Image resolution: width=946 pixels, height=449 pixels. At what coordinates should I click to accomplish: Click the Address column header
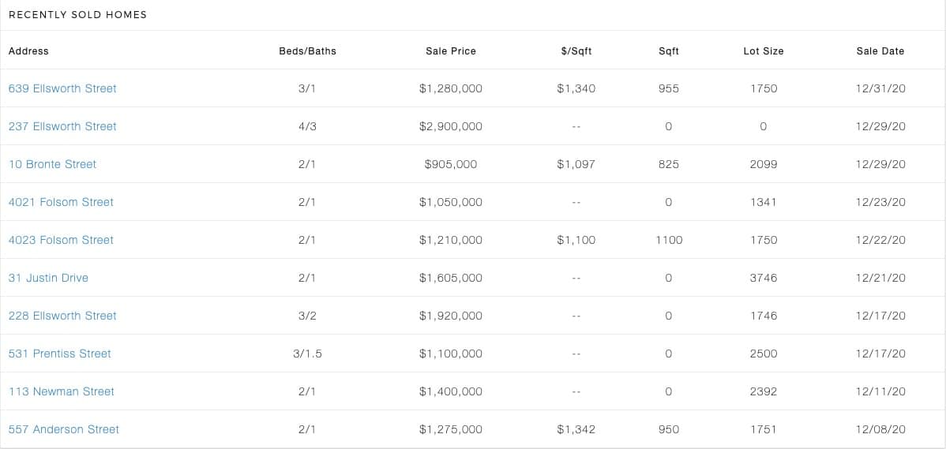tap(28, 51)
